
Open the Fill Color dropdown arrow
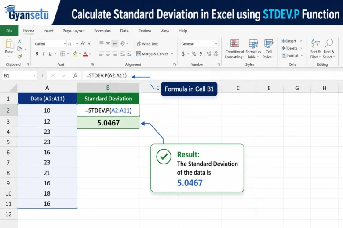pyautogui.click(x=80, y=54)
